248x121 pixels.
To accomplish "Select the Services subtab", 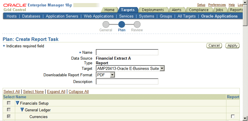I will [126, 16].
